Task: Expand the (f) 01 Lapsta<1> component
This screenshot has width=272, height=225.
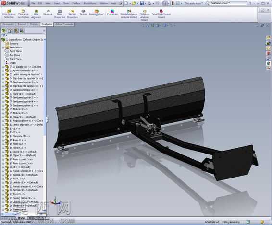Action: pyautogui.click(x=3, y=67)
